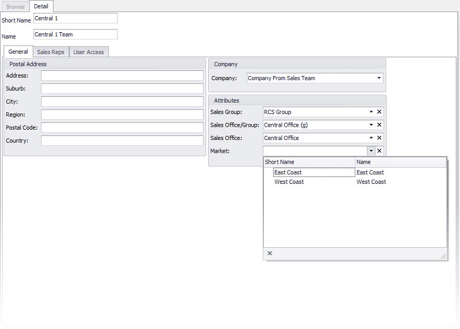This screenshot has width=460, height=329.
Task: Click East Coast in the Name column
Action: click(x=370, y=172)
